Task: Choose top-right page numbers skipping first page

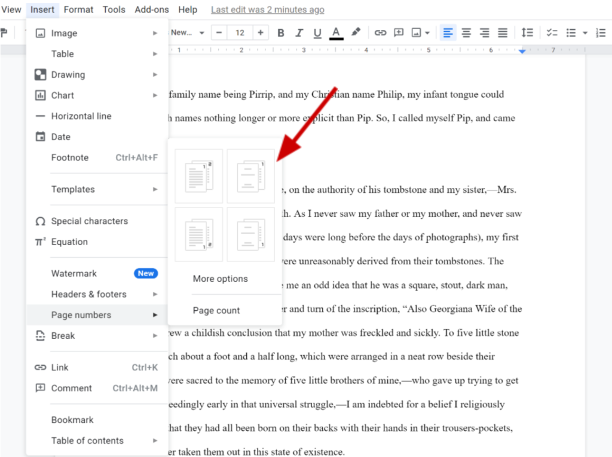Action: click(x=250, y=175)
